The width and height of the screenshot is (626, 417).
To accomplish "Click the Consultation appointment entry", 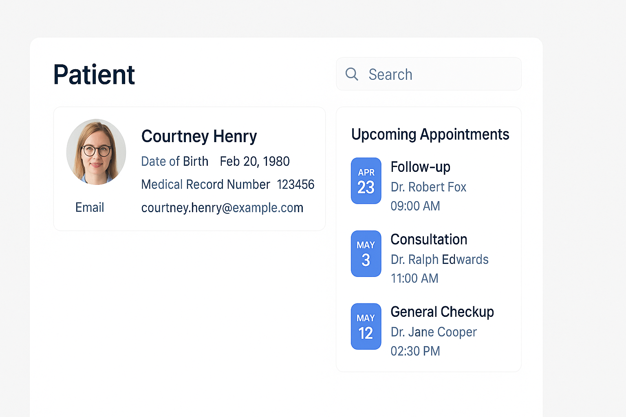I will pyautogui.click(x=429, y=239).
